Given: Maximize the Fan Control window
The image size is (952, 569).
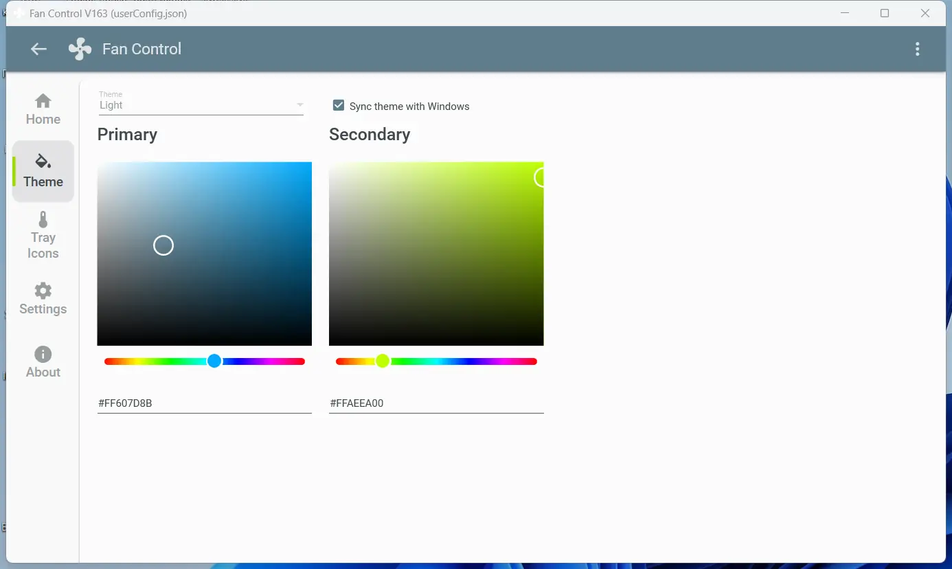Looking at the screenshot, I should (885, 13).
